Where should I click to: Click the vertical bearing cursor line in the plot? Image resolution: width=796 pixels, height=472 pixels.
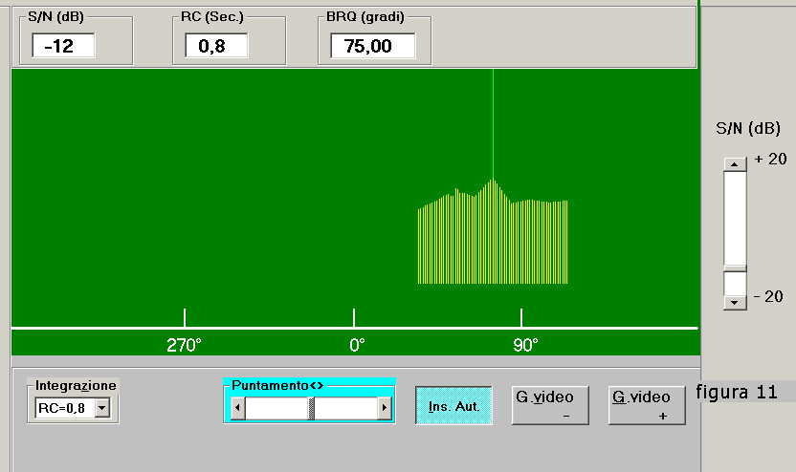click(493, 124)
